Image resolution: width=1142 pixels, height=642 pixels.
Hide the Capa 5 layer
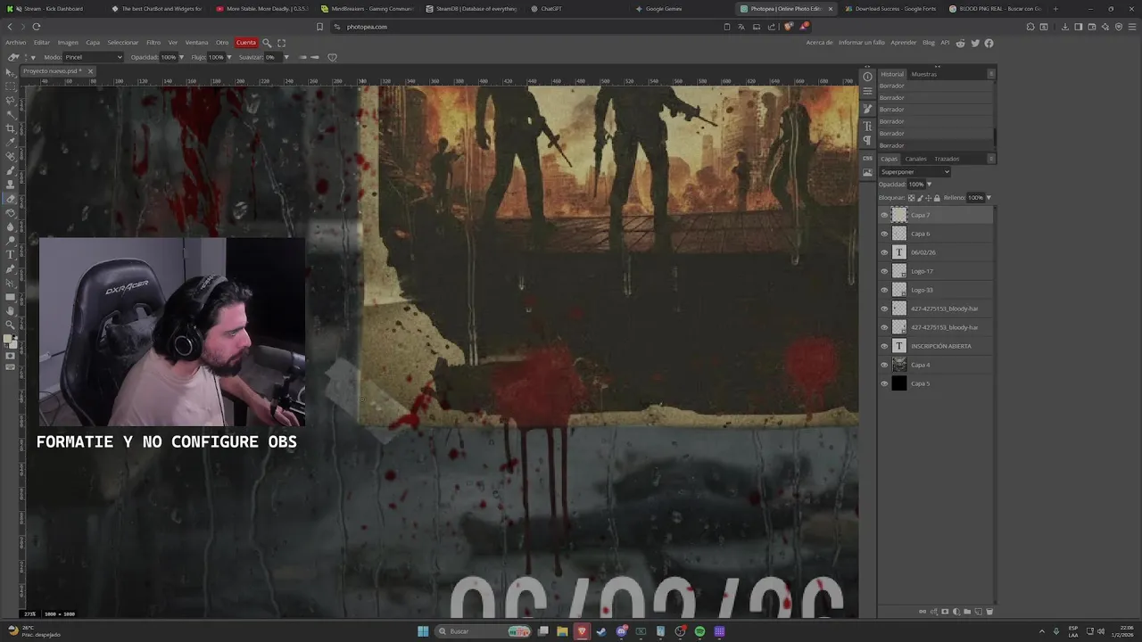[x=884, y=383]
